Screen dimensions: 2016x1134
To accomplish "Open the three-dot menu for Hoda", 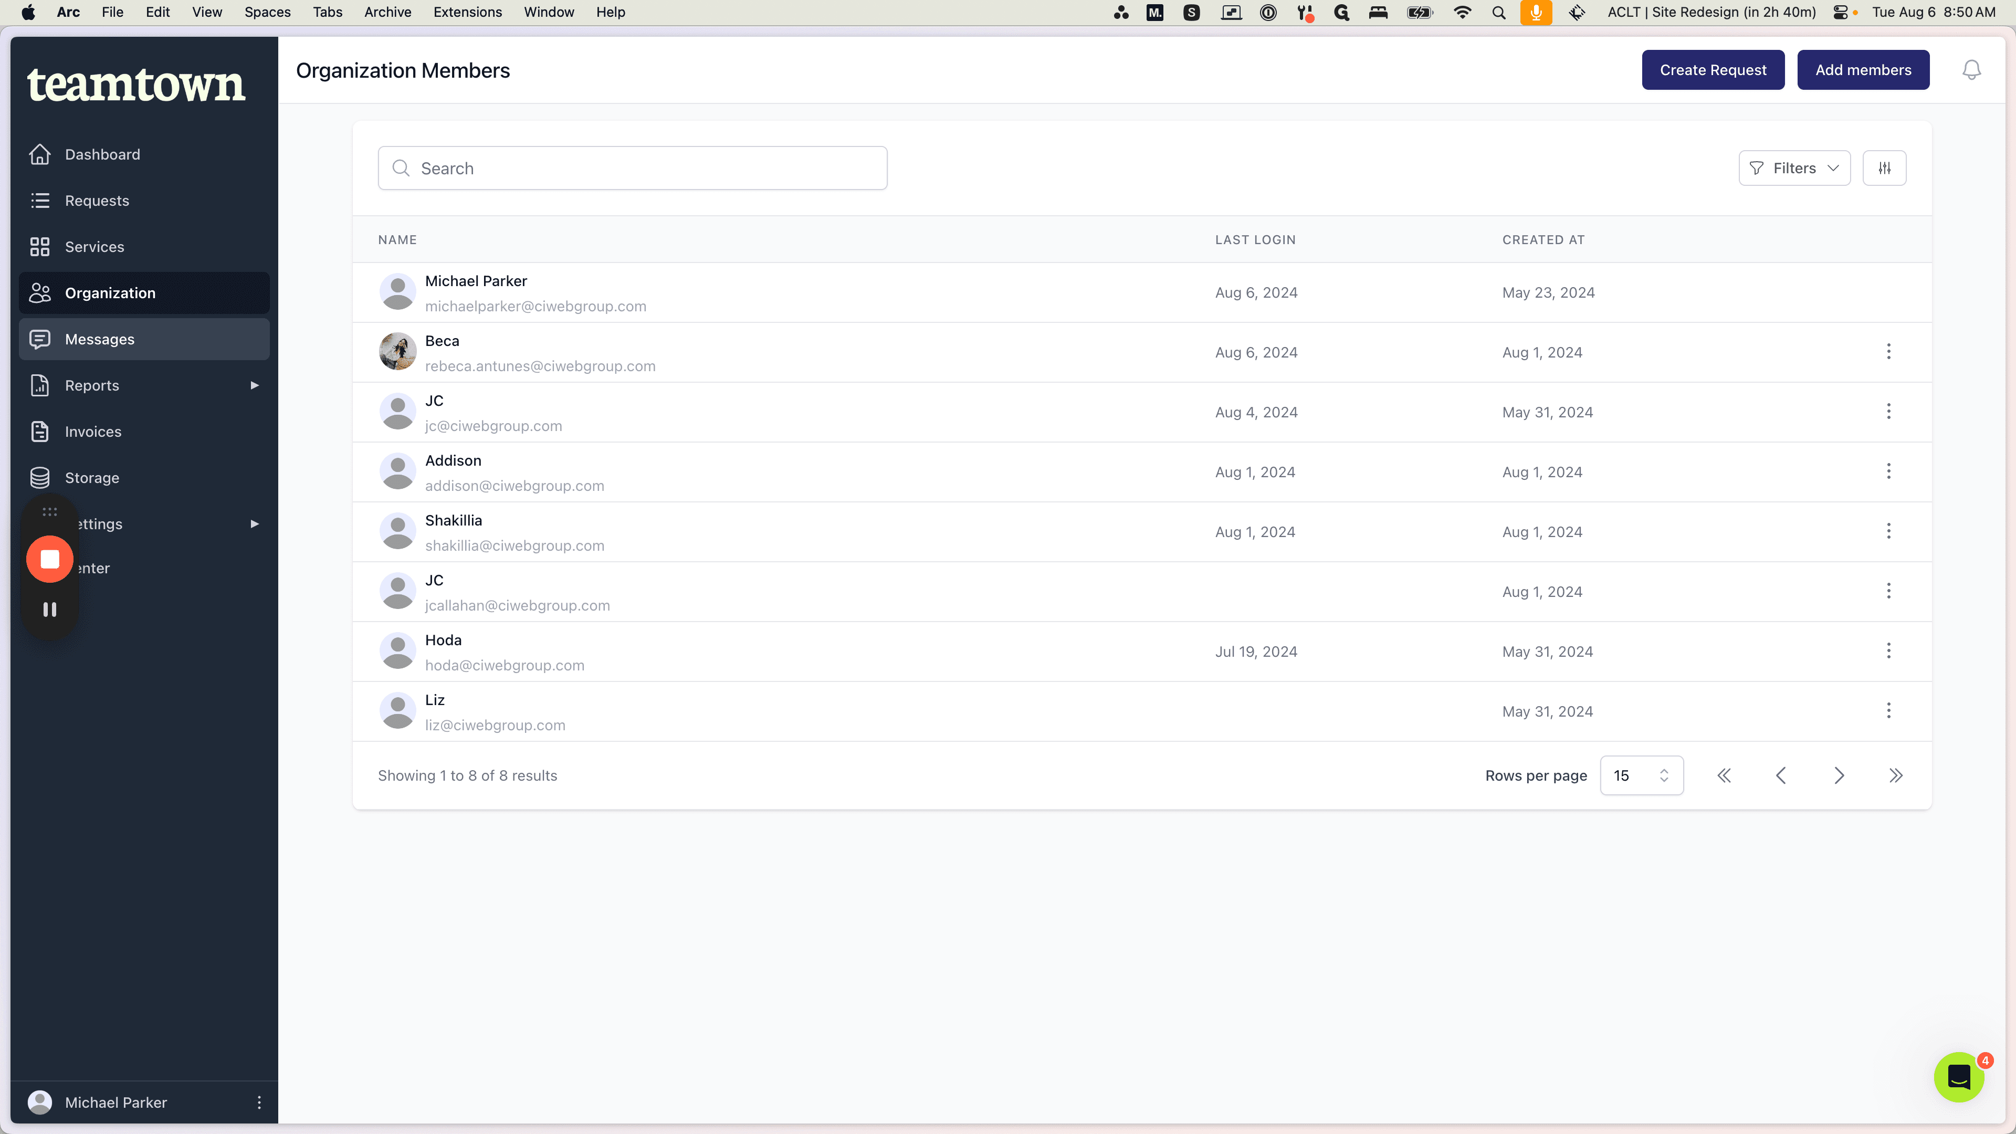I will (1888, 650).
